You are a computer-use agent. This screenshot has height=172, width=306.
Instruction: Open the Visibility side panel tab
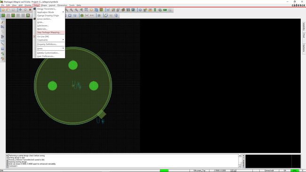[x=304, y=27]
